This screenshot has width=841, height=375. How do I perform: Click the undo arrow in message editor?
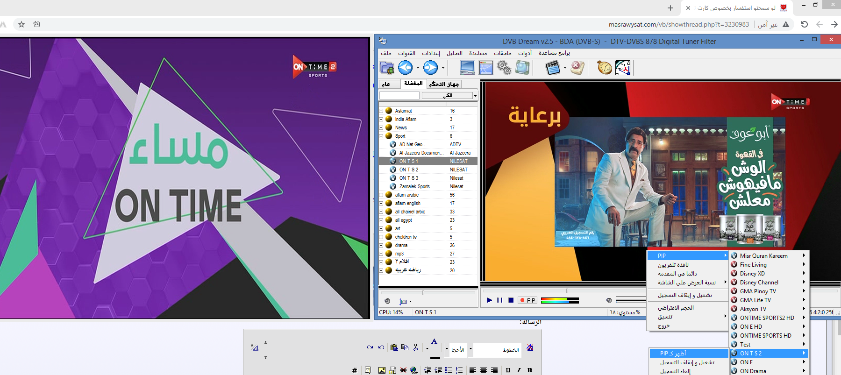click(381, 347)
